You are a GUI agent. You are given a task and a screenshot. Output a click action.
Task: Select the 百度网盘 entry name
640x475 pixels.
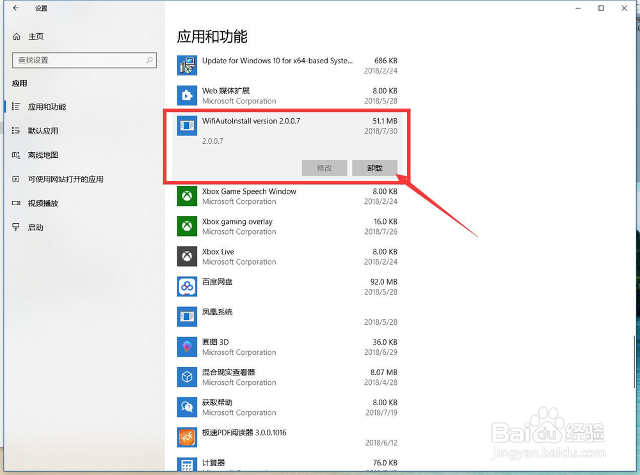217,282
